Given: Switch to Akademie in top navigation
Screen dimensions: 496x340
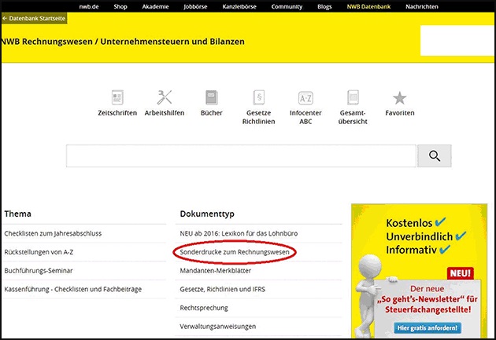Looking at the screenshot, I should [155, 5].
